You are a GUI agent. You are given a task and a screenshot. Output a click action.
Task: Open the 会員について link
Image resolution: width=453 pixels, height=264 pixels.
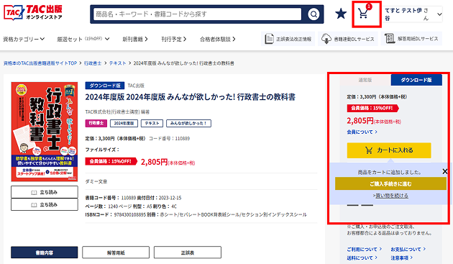click(x=362, y=132)
